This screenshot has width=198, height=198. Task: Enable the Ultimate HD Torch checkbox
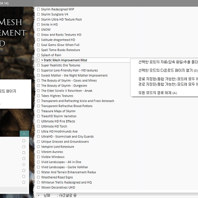38,127
